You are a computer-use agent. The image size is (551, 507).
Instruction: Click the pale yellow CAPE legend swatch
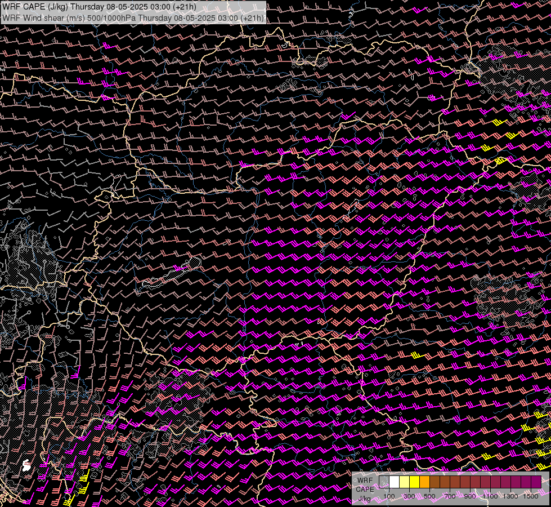[x=405, y=482]
